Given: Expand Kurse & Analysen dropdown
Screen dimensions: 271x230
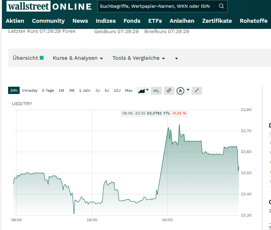Looking at the screenshot, I should pos(78,58).
